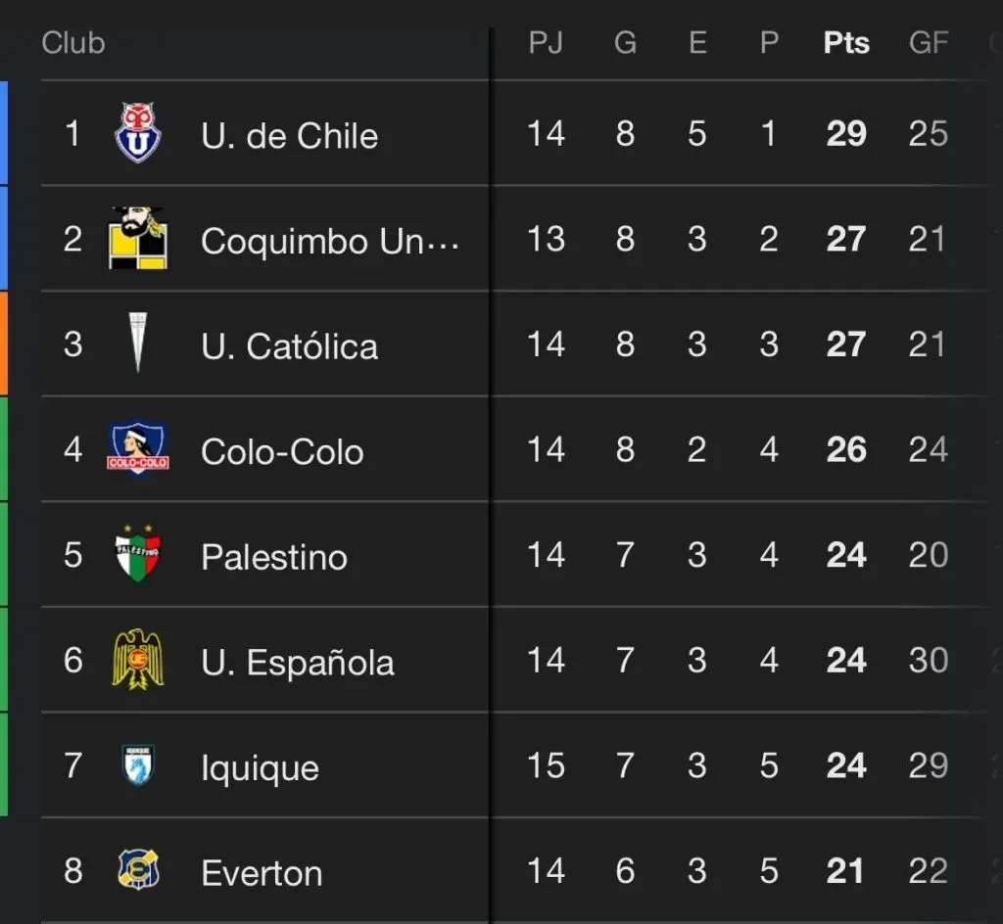Click the Coquimbo Unido pirate crest

(x=138, y=239)
